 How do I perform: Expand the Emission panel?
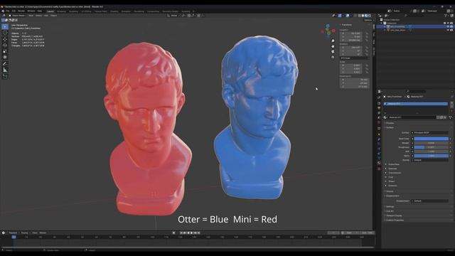click(392, 186)
